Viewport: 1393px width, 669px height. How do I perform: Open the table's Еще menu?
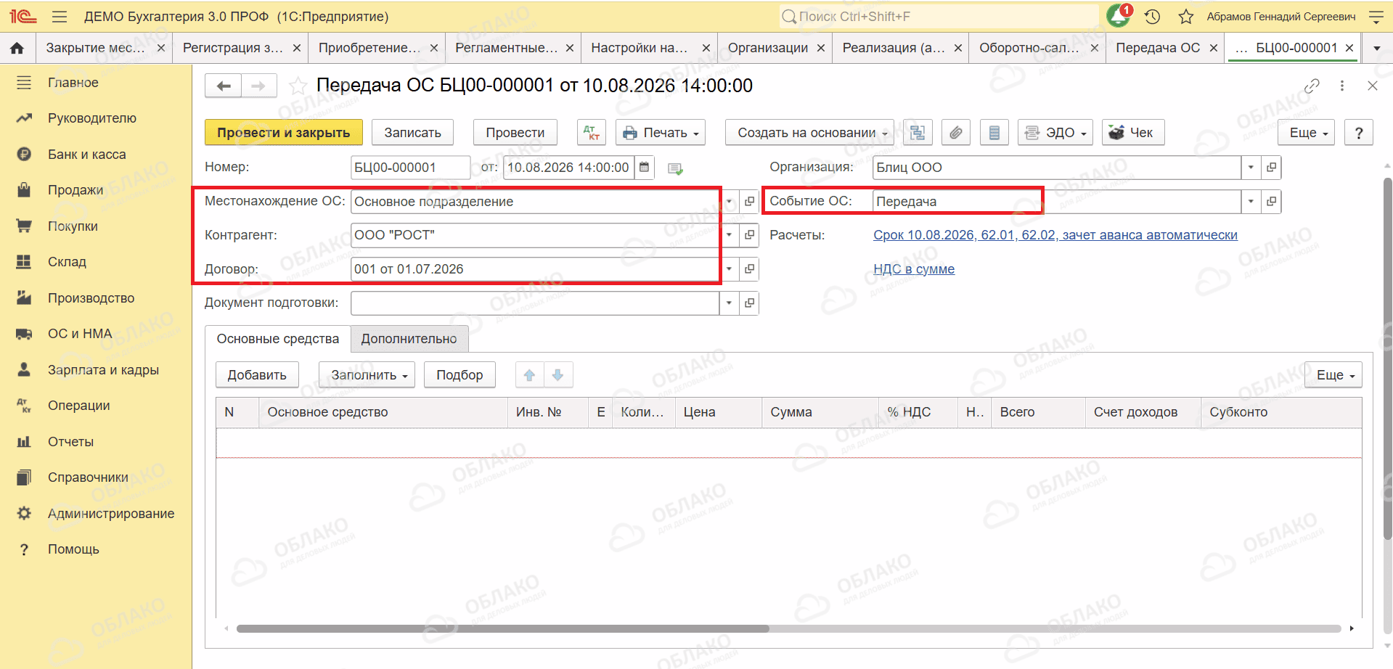(1335, 375)
